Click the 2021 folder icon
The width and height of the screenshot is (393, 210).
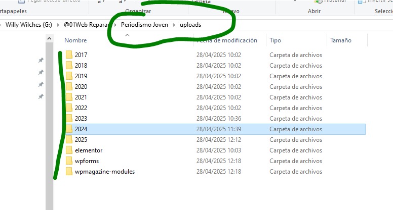click(69, 97)
